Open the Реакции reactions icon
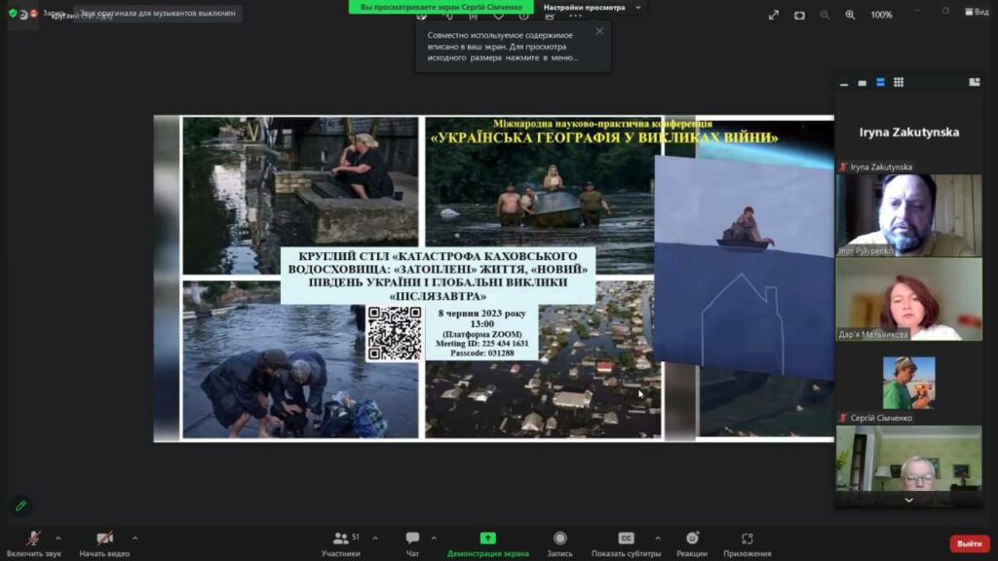 click(x=693, y=538)
